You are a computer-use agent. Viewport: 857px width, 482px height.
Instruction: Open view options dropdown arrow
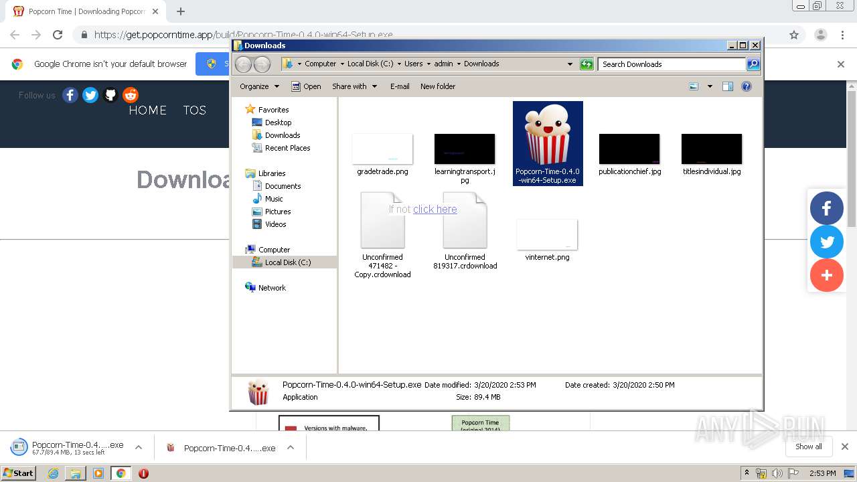[710, 86]
